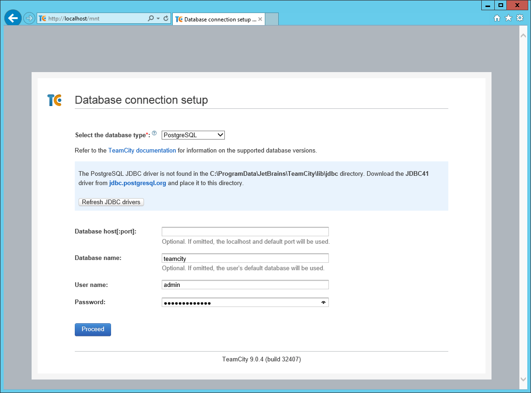The height and width of the screenshot is (393, 531).
Task: Expand the address bar dropdown arrow
Action: [x=158, y=19]
